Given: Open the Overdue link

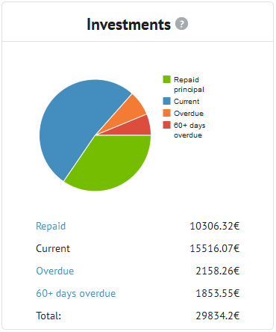Looking at the screenshot, I should (x=55, y=271).
